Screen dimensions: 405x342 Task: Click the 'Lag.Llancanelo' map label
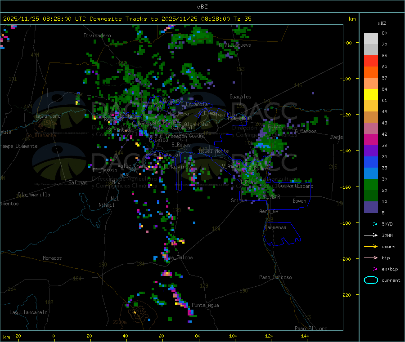(x=28, y=312)
